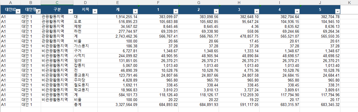Click the first 비관광활동지역 cell

point(57,46)
